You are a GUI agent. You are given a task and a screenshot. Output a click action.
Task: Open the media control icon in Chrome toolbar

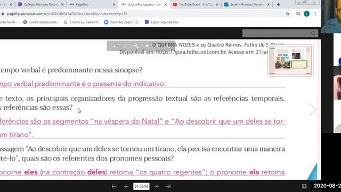pos(298,14)
